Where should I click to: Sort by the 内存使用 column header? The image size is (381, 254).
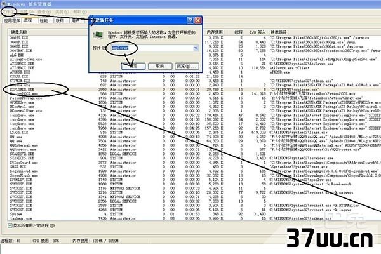pyautogui.click(x=215, y=32)
